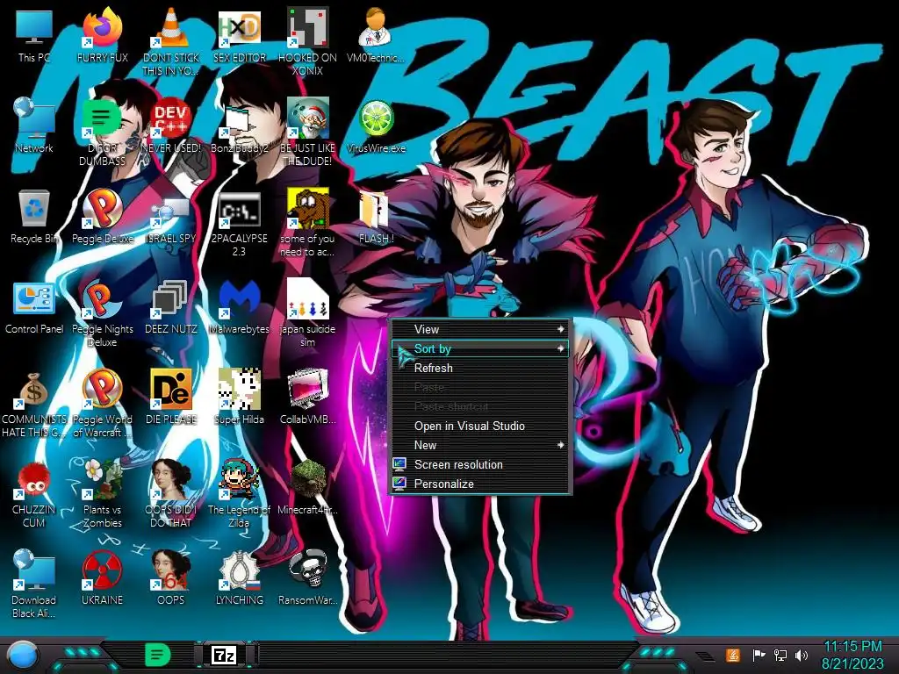Choose Refresh from the context menu

[480, 368]
